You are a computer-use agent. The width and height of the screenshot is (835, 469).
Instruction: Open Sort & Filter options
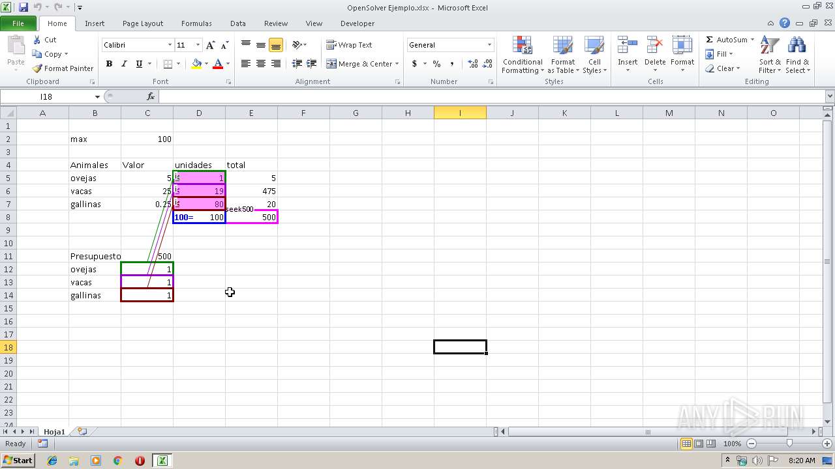click(770, 55)
